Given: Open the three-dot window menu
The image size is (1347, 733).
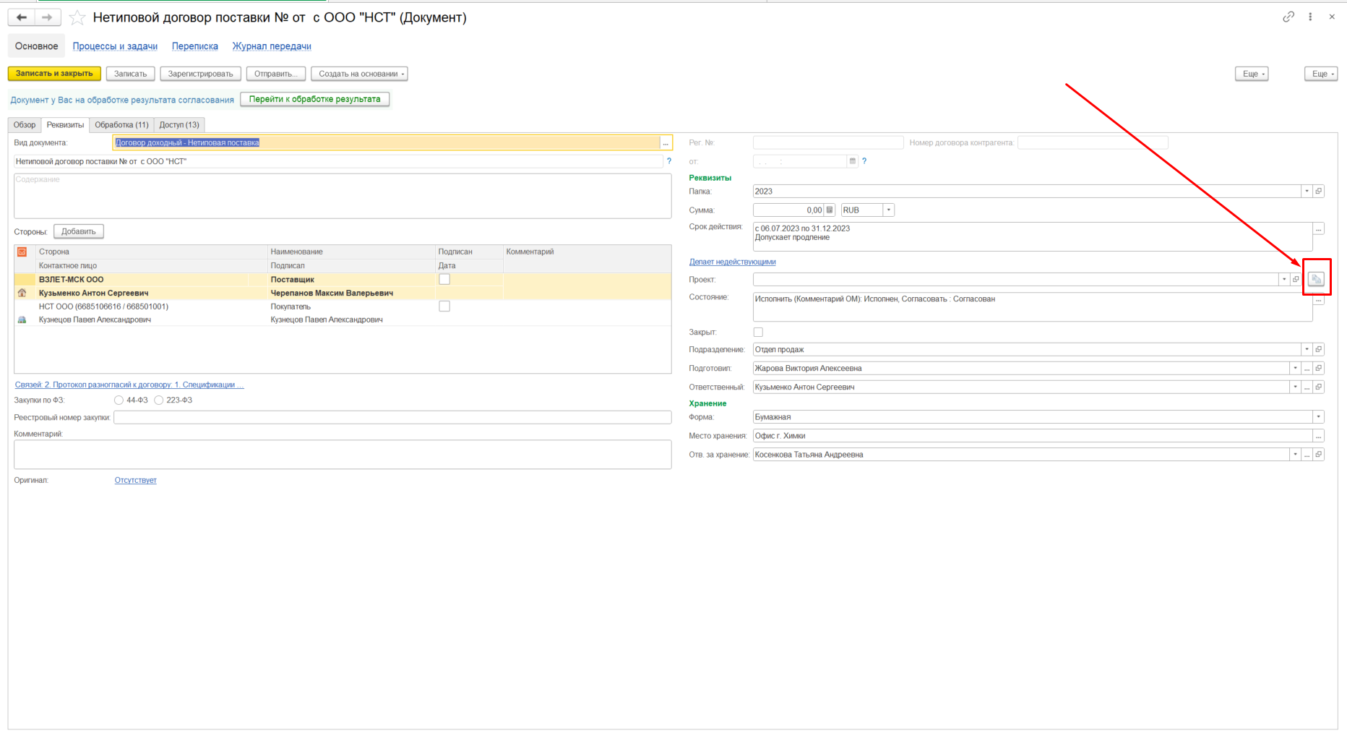Looking at the screenshot, I should coord(1310,17).
